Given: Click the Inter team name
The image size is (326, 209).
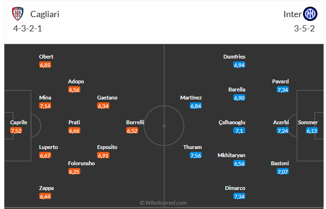Looking at the screenshot, I should coord(292,14).
